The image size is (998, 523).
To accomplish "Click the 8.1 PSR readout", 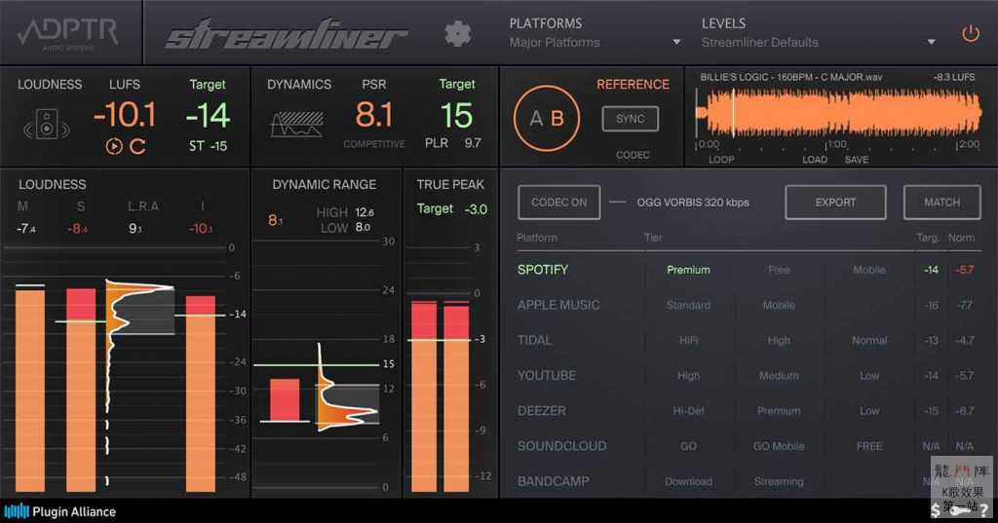I will click(x=373, y=116).
